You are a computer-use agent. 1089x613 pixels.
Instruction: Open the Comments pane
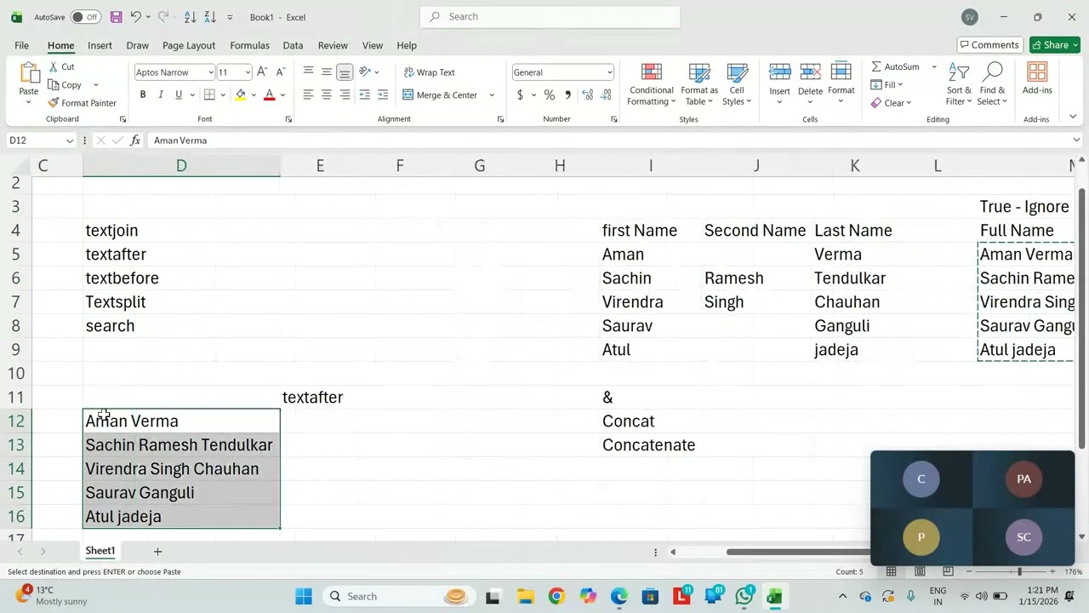(989, 45)
